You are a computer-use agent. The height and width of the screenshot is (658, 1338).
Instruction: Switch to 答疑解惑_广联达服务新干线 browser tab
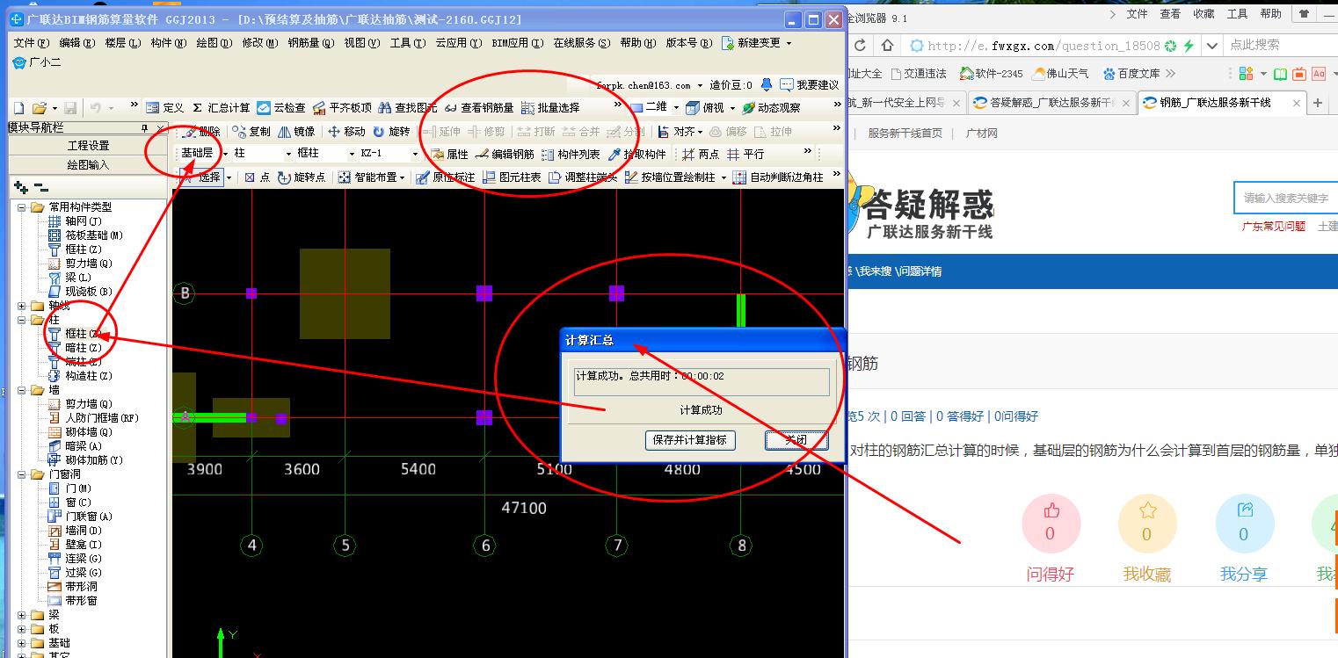pyautogui.click(x=1051, y=103)
